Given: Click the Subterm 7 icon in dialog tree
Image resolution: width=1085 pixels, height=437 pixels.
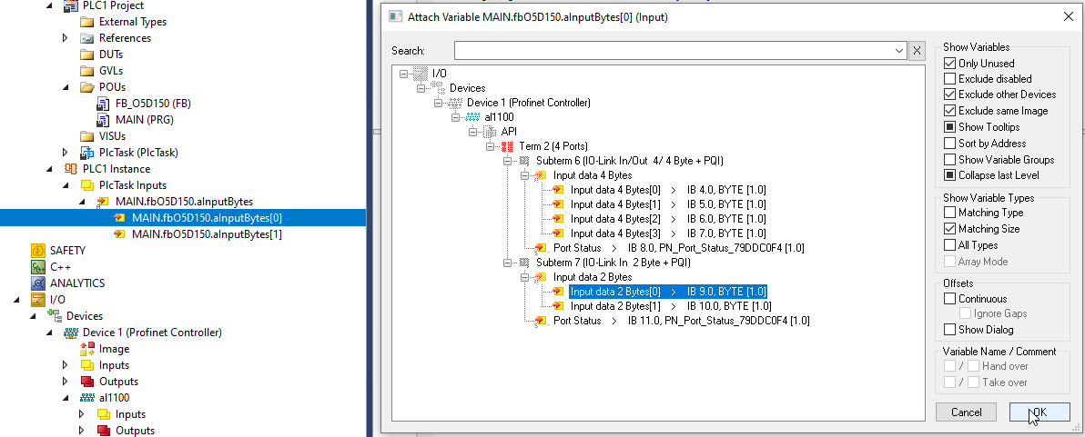Looking at the screenshot, I should (x=526, y=263).
